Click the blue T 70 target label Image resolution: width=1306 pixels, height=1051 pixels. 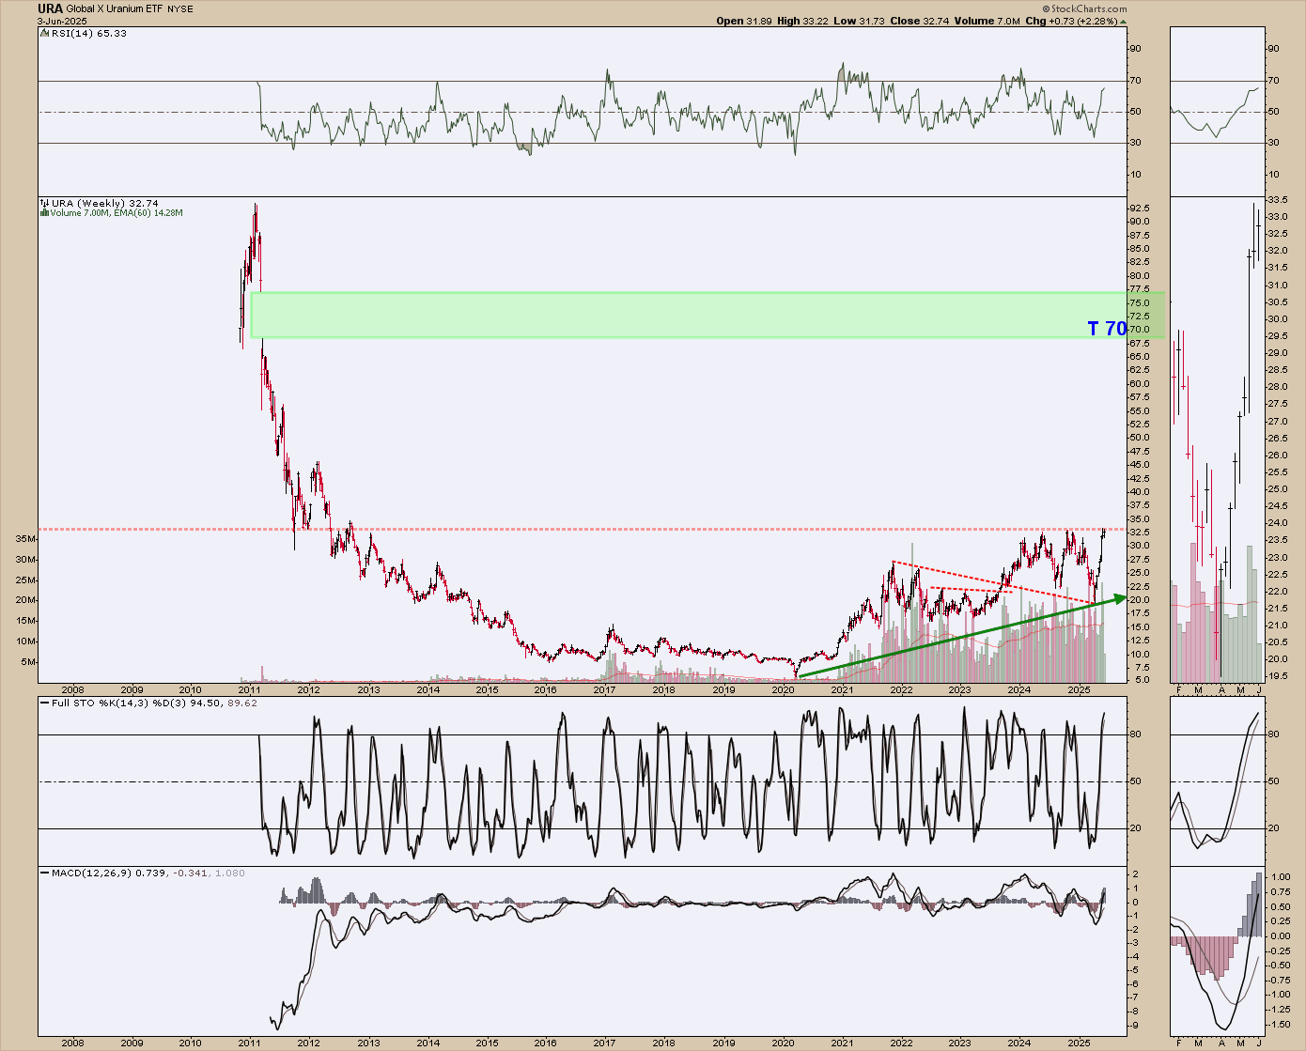click(x=1107, y=329)
